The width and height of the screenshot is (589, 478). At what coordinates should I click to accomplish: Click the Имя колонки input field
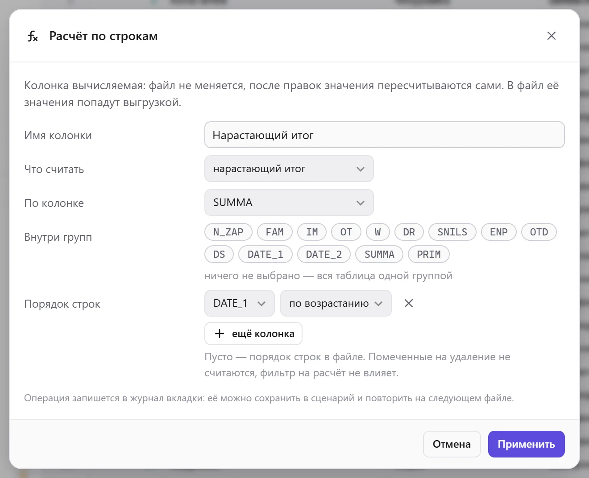coord(385,135)
